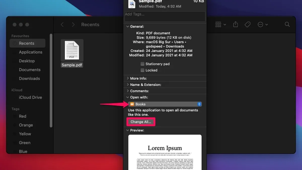Expand the More Info section
The width and height of the screenshot is (302, 170).
tap(128, 78)
